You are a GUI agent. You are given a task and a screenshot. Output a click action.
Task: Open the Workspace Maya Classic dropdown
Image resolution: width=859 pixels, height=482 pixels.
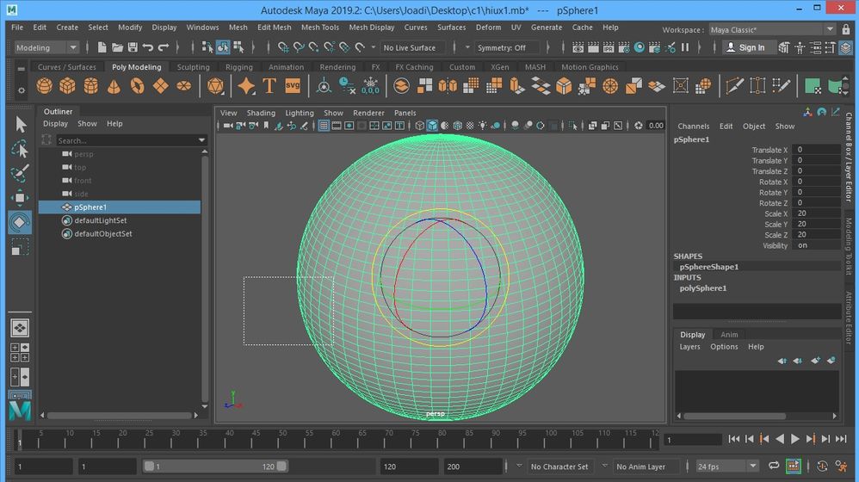click(772, 29)
